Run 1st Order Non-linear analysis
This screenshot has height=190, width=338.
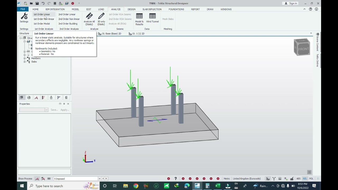click(44, 19)
